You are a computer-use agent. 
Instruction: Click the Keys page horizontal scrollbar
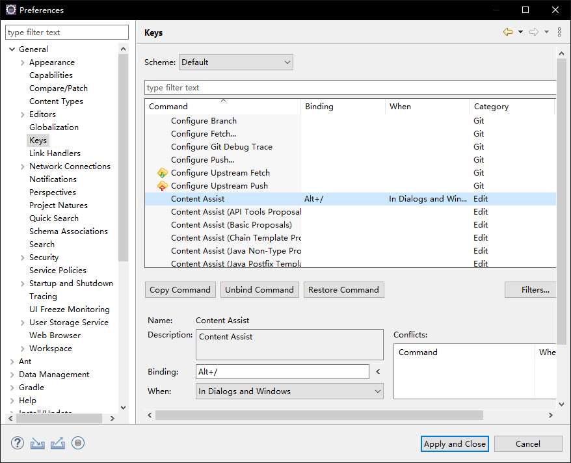319,416
